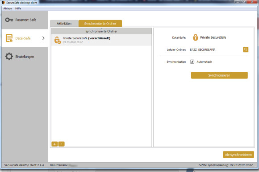
Task: Select Private SecureSafe (verschlüsselt) list entry
Action: click(101, 40)
